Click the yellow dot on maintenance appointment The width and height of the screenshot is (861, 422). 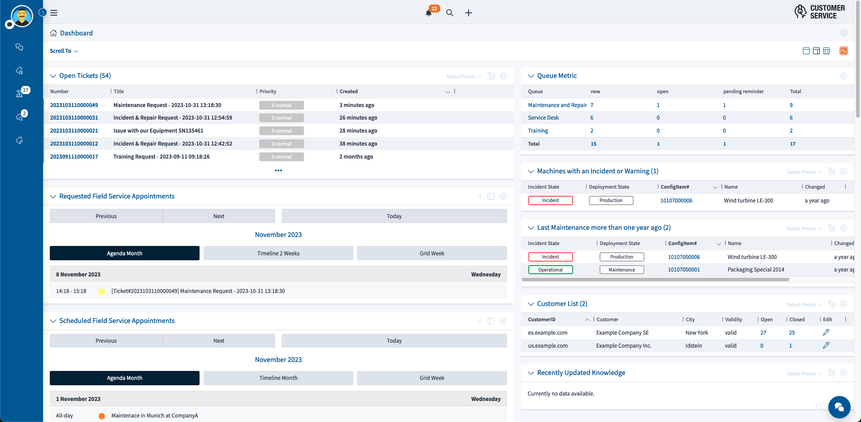click(x=102, y=292)
